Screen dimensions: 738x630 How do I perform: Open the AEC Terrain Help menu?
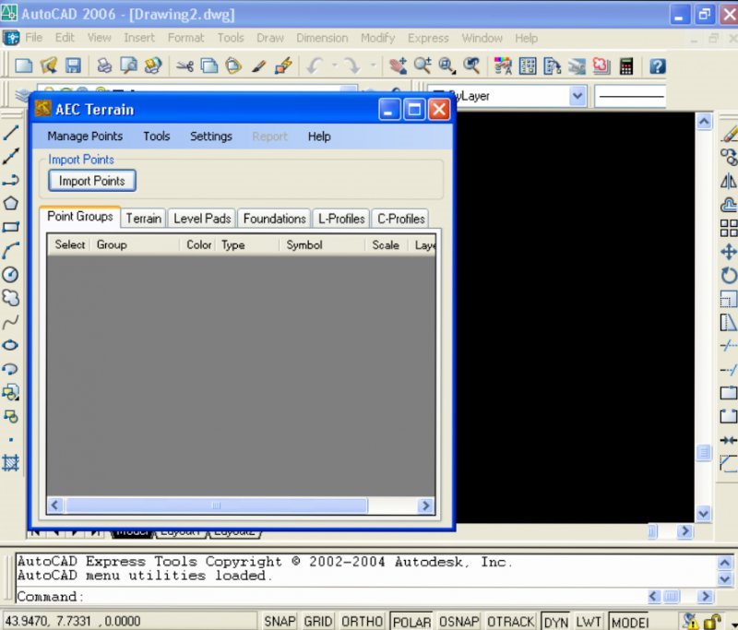click(x=319, y=137)
